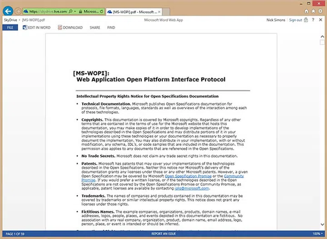Image resolution: width=327 pixels, height=239 pixels.
Task: Open the browser Home icon
Action: coord(307,10)
